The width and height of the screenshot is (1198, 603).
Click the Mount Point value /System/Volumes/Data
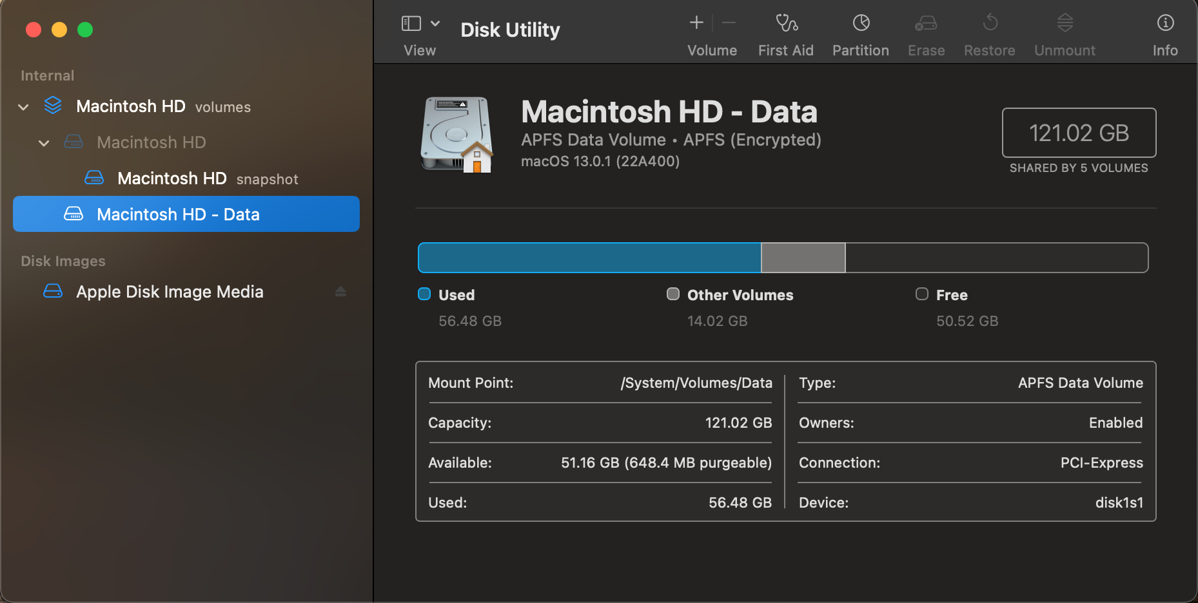[696, 383]
